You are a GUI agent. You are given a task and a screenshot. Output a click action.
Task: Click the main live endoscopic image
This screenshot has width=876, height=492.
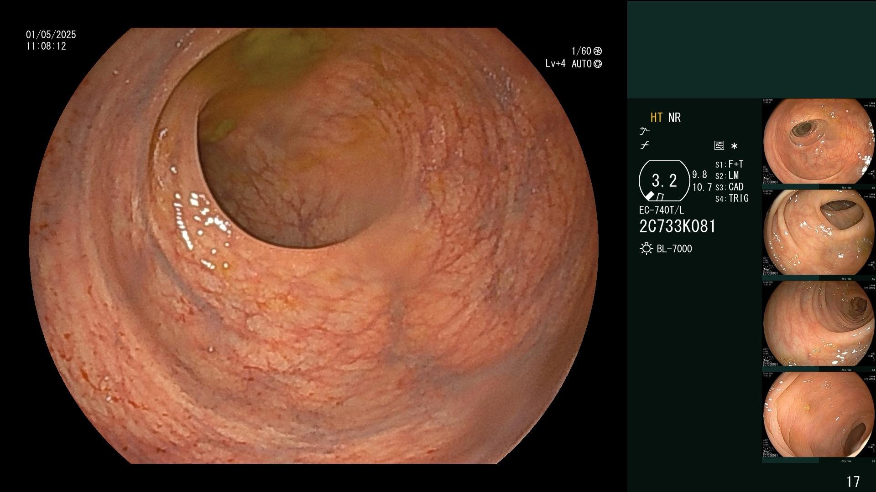(x=314, y=246)
